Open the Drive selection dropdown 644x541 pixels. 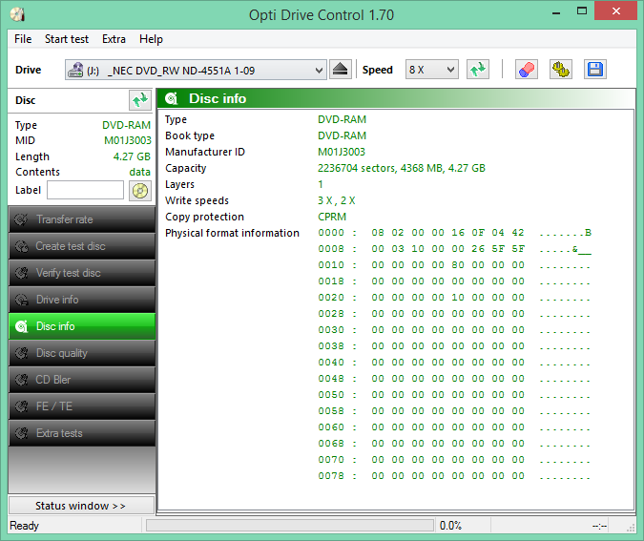coord(196,70)
